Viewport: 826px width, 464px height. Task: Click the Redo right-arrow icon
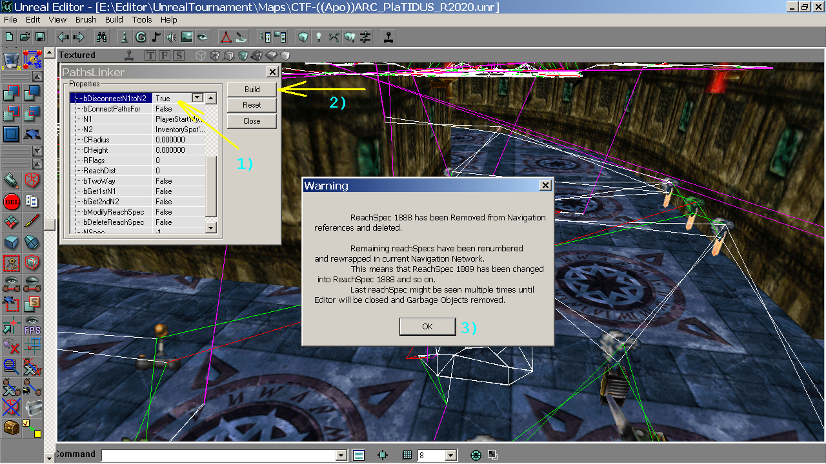79,37
